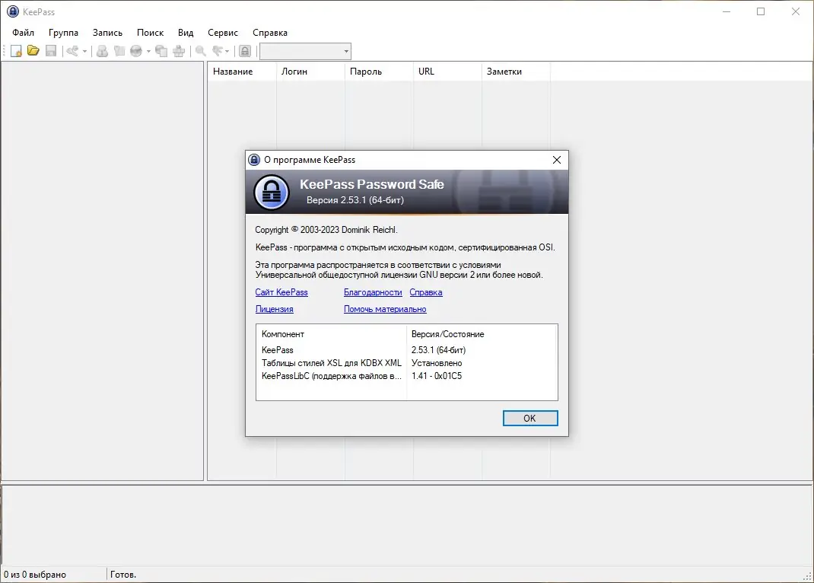814x583 pixels.
Task: Click the Версия 2.53.1 (64-бит) banner text
Action: tap(355, 200)
